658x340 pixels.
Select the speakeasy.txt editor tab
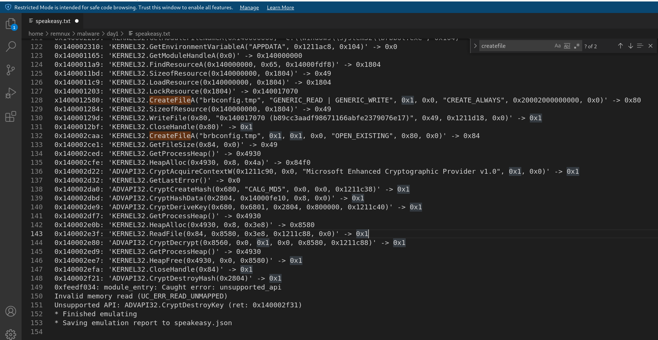53,21
